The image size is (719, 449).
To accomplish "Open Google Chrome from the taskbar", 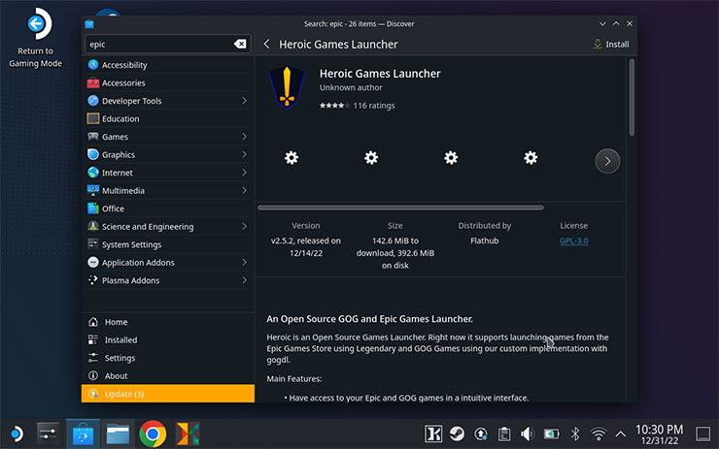I will click(x=152, y=433).
